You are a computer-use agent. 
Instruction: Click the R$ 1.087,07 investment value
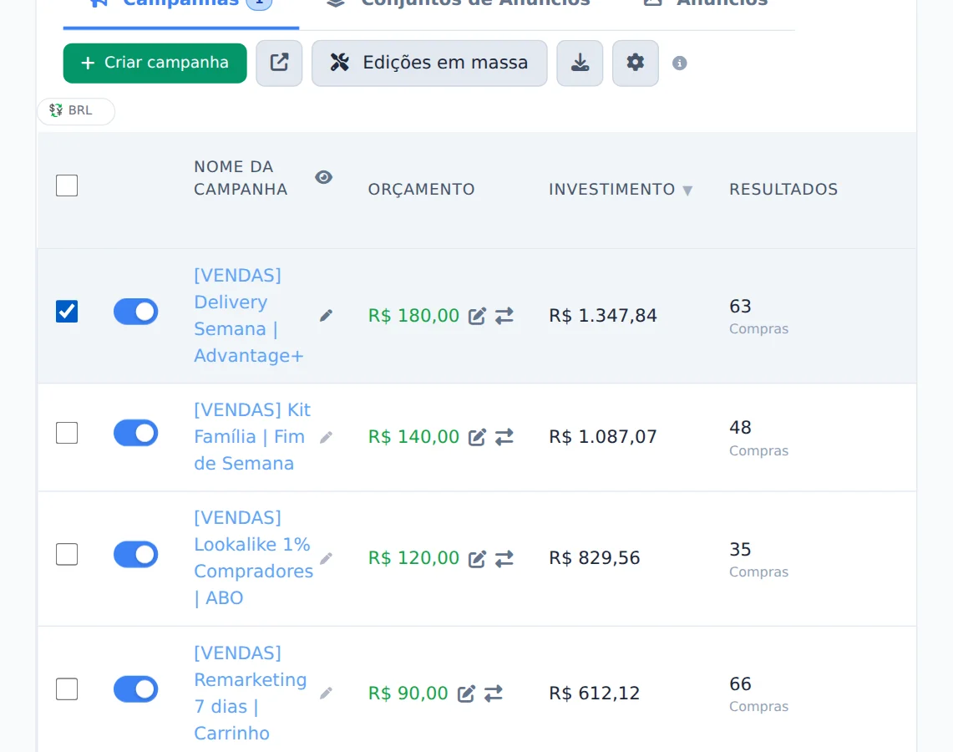(603, 436)
